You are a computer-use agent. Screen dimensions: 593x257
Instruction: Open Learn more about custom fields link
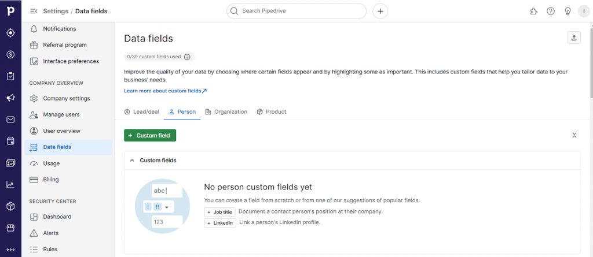pos(165,91)
